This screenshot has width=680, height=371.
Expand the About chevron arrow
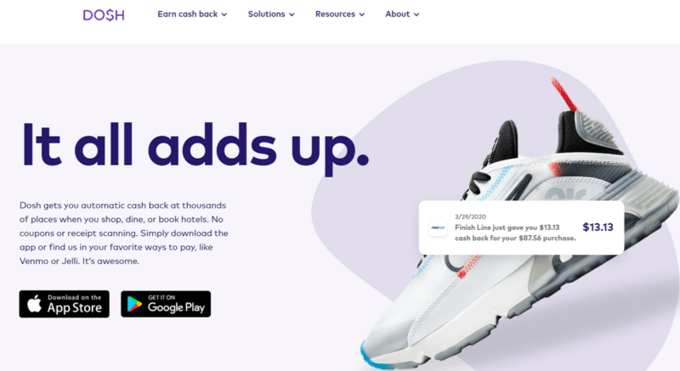pos(416,14)
